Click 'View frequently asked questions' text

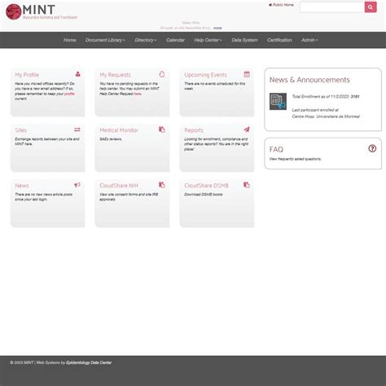(x=296, y=159)
